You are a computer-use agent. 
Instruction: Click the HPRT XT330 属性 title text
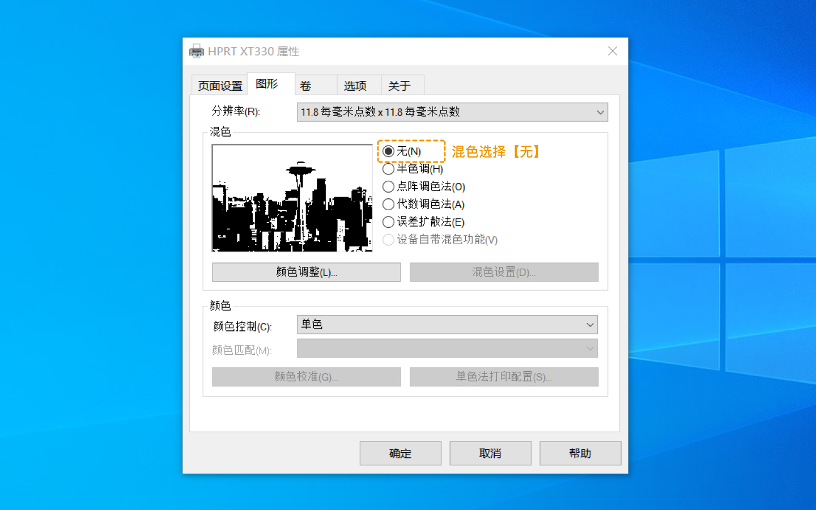(x=253, y=52)
